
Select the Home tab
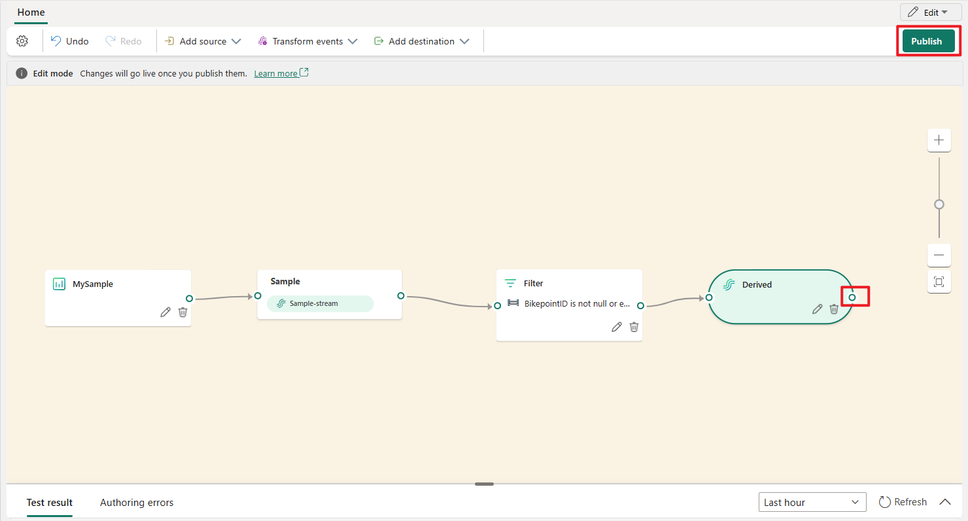coord(31,12)
